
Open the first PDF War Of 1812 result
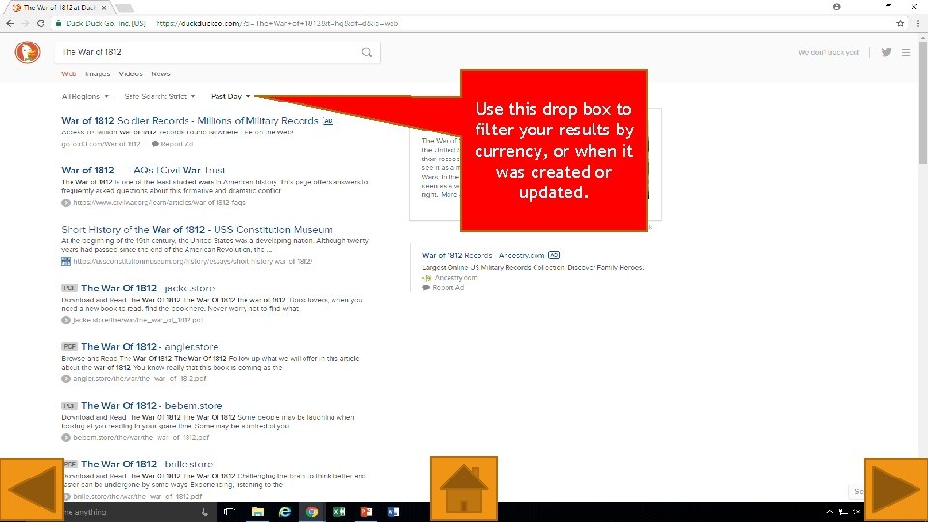(x=147, y=288)
